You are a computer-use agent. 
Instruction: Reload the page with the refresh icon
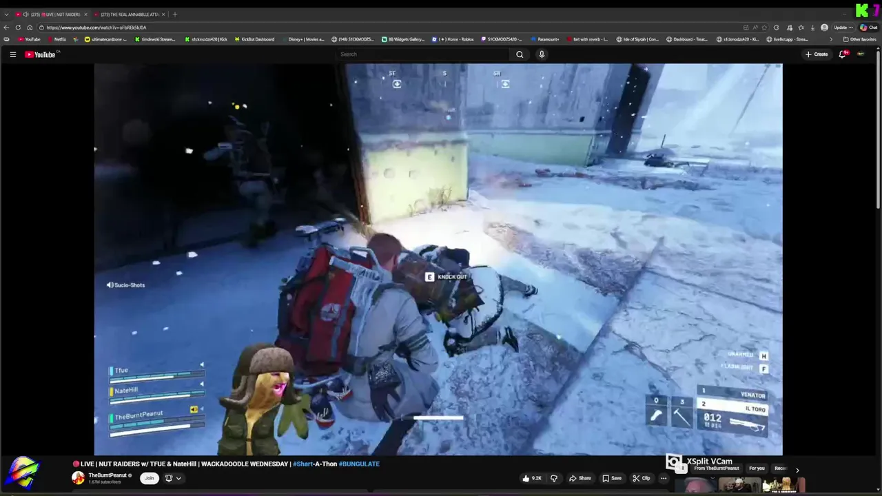point(19,28)
